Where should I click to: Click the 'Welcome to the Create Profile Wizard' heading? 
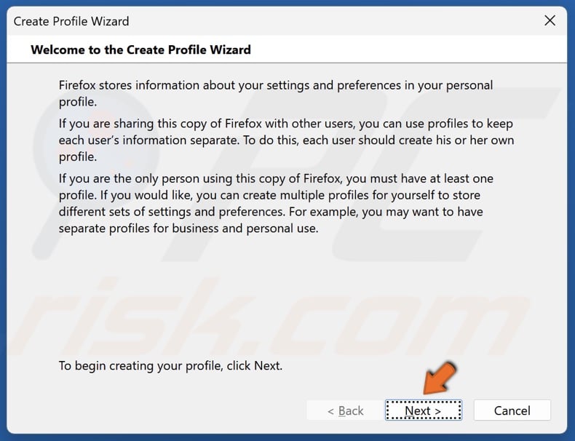140,50
